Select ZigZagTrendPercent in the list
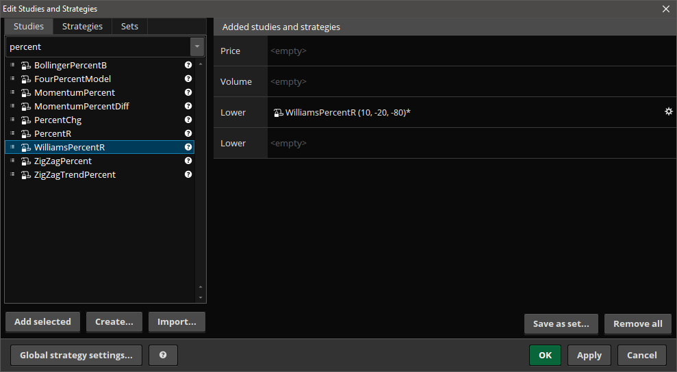 [x=99, y=175]
